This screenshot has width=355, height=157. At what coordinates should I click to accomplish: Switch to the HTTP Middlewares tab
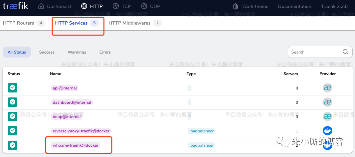coord(135,23)
